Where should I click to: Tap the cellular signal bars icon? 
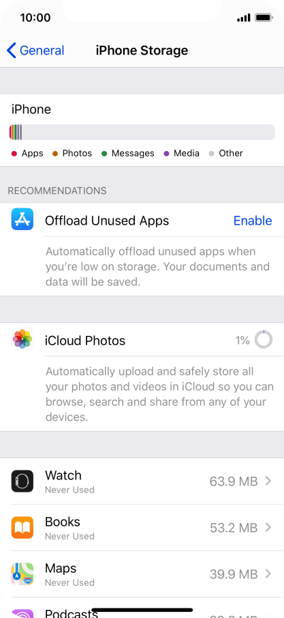(244, 18)
